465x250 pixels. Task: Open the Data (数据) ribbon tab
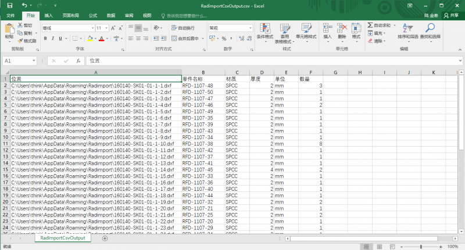111,16
